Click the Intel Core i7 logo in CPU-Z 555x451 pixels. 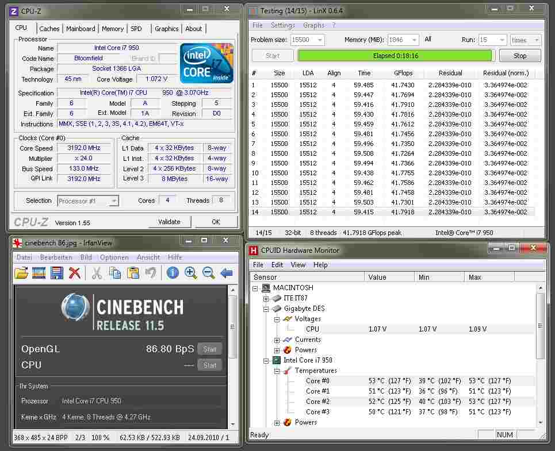[206, 63]
